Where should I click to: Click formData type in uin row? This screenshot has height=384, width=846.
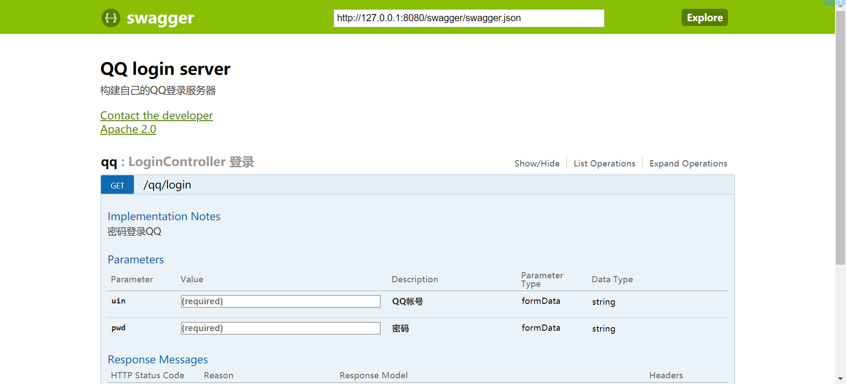tap(541, 301)
